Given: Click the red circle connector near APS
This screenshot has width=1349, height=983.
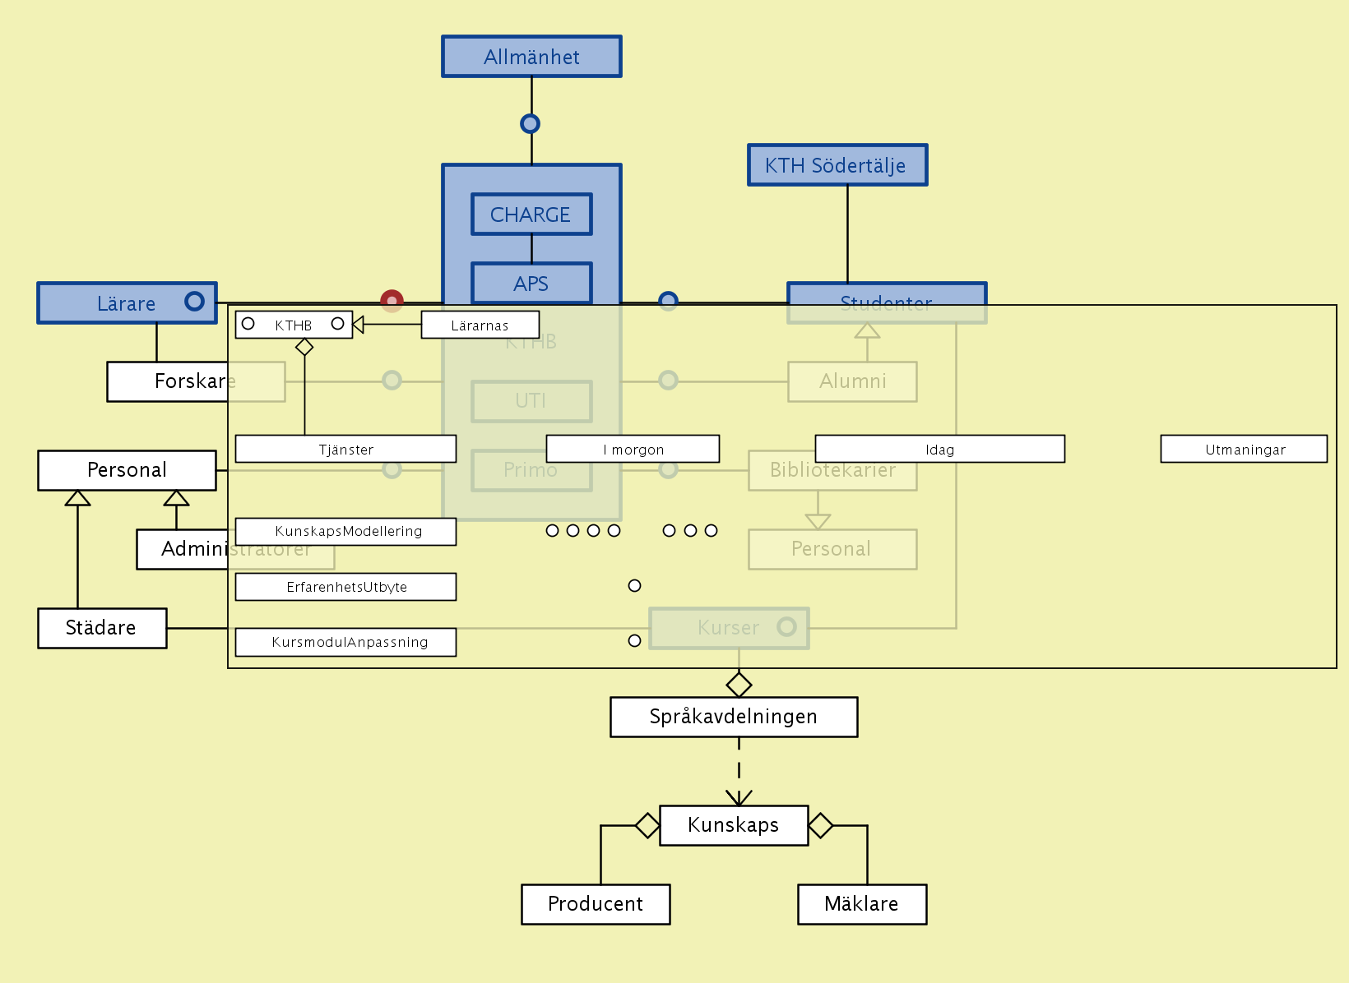Looking at the screenshot, I should point(392,301).
